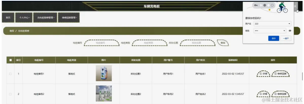Viewport: 304px width, 104px height.
Task: Select the 2022-03-02 13:45:57 cell in row 1
Action: click(x=233, y=74)
